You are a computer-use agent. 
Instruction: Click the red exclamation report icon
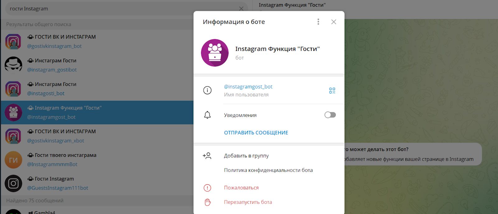pos(207,188)
